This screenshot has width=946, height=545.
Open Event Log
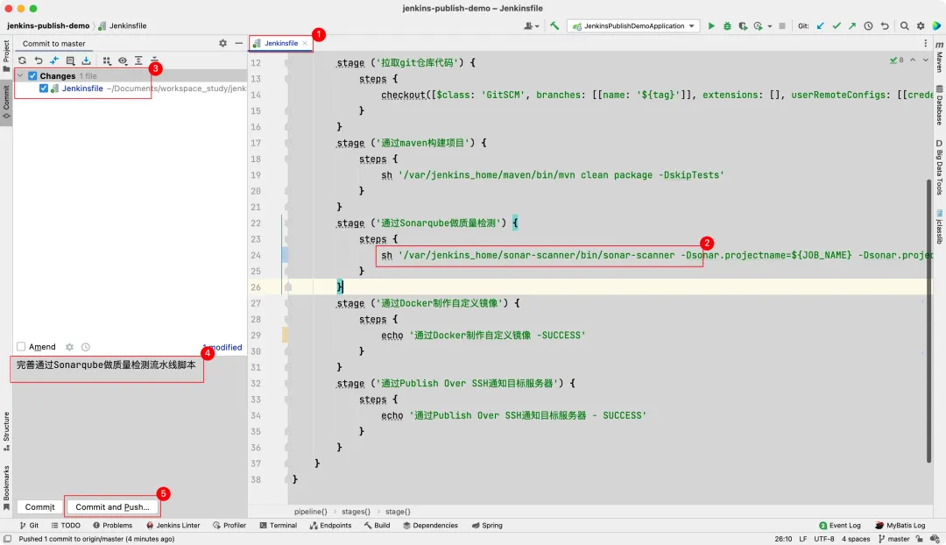(x=840, y=525)
